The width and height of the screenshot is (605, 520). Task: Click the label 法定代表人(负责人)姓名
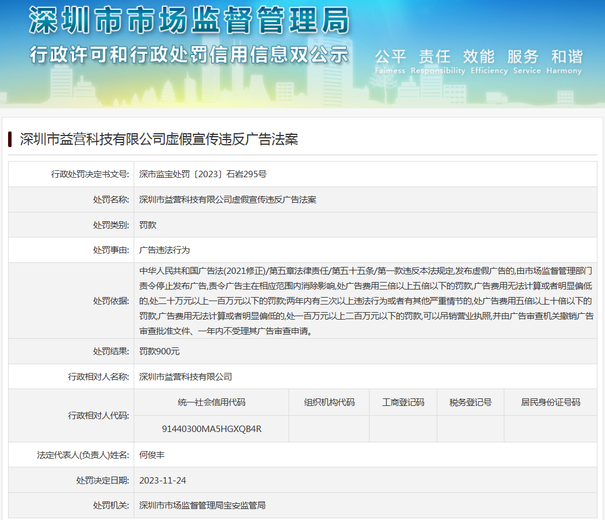click(83, 455)
